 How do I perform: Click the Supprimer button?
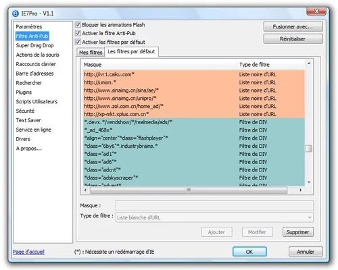click(298, 232)
